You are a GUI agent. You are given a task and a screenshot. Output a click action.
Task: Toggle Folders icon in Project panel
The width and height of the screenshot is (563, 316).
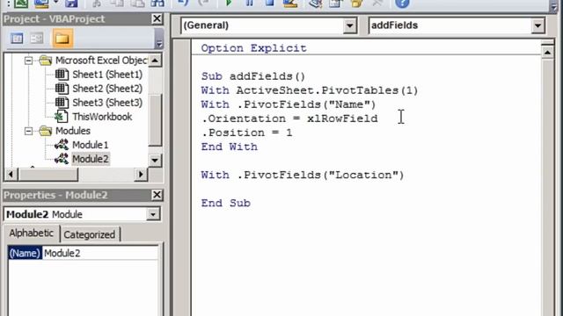coord(62,39)
